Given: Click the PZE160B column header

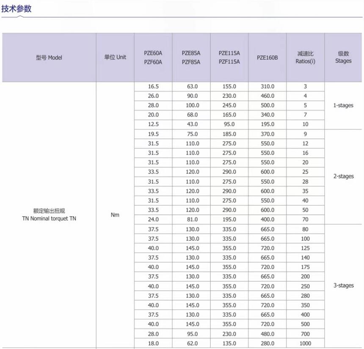Looking at the screenshot, I should [x=267, y=58].
